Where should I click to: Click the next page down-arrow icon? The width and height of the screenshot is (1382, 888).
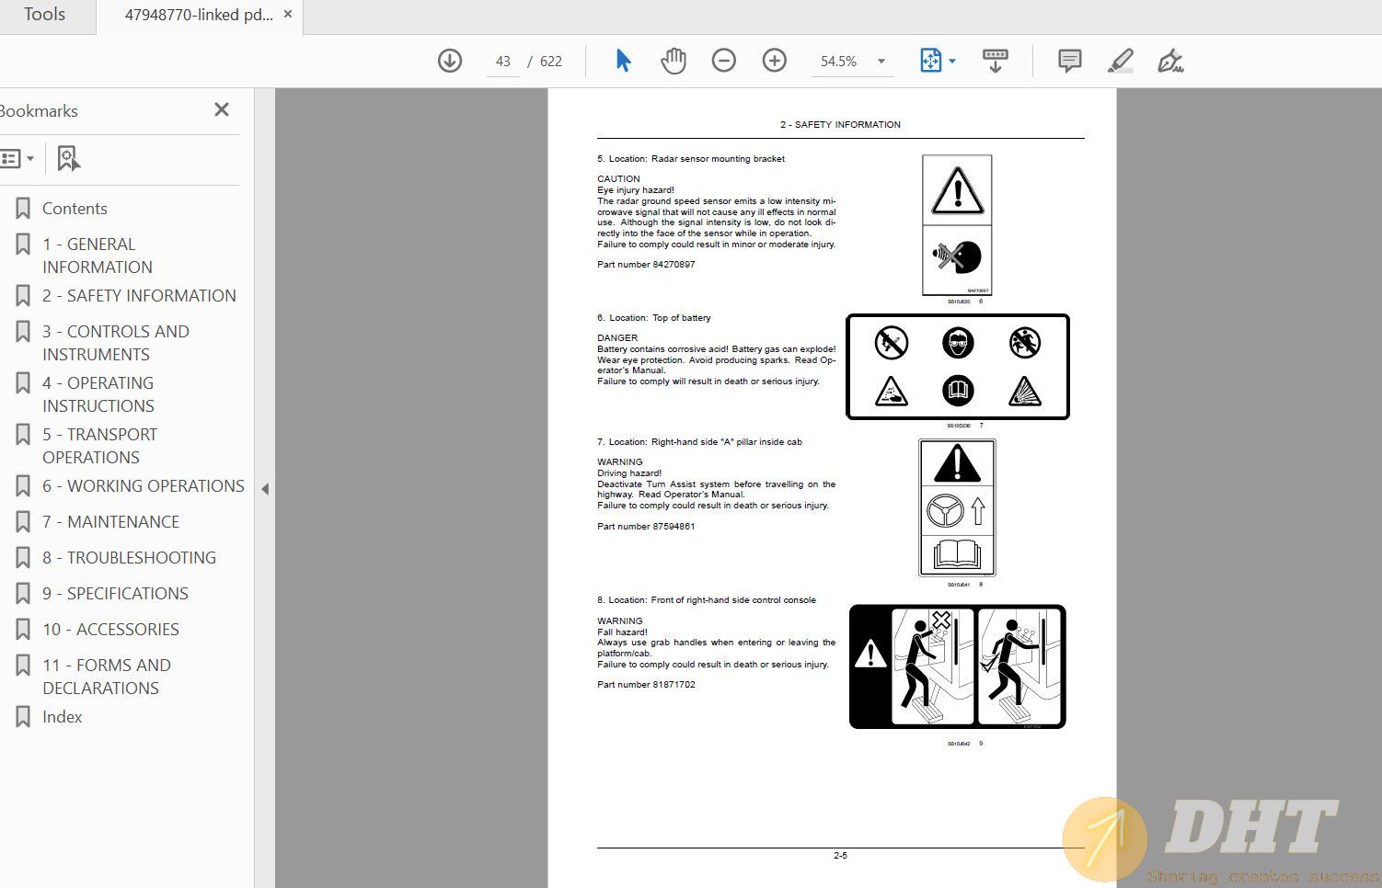point(450,61)
